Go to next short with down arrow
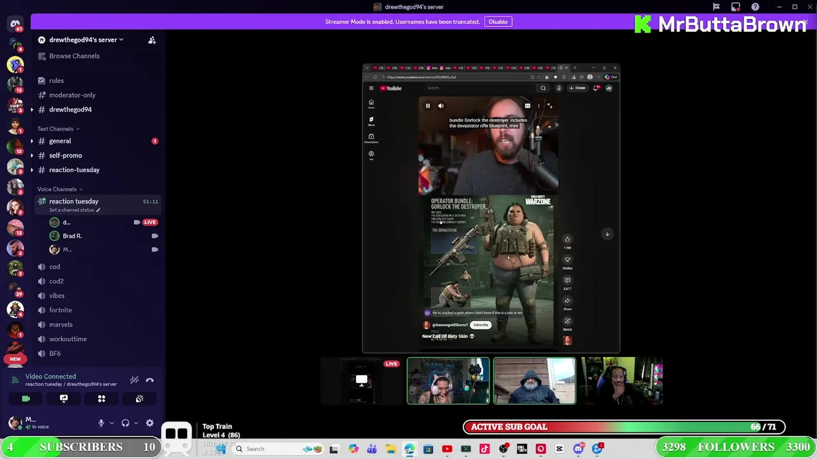The height and width of the screenshot is (459, 817). (x=607, y=234)
